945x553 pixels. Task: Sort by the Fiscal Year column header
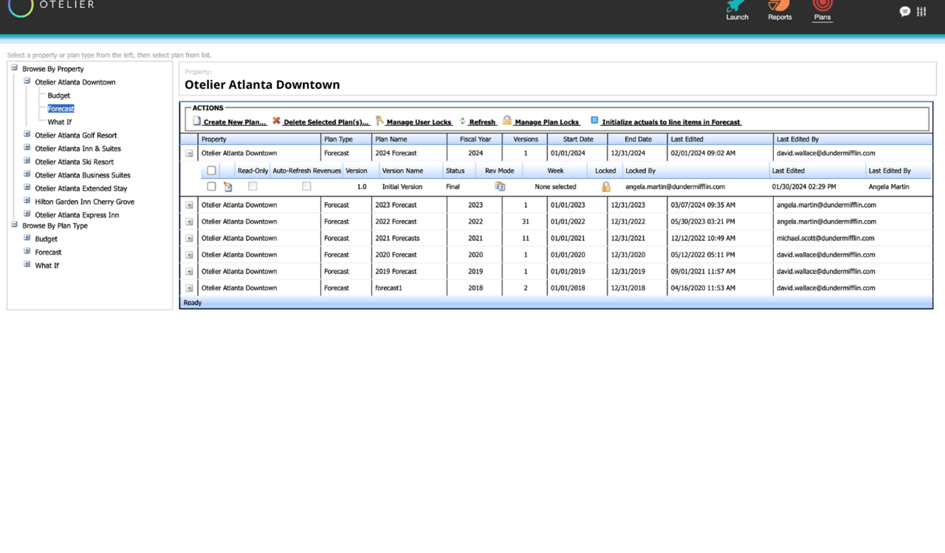[x=475, y=139]
